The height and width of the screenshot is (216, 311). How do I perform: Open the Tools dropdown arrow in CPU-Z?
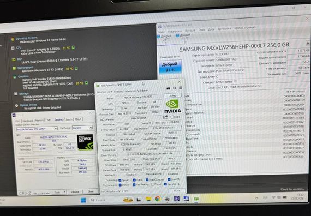(x=64, y=192)
